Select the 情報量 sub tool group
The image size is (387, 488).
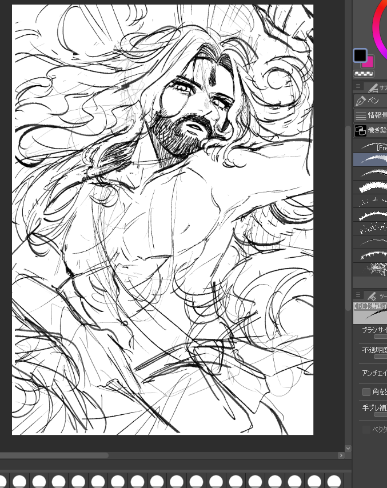click(x=370, y=115)
